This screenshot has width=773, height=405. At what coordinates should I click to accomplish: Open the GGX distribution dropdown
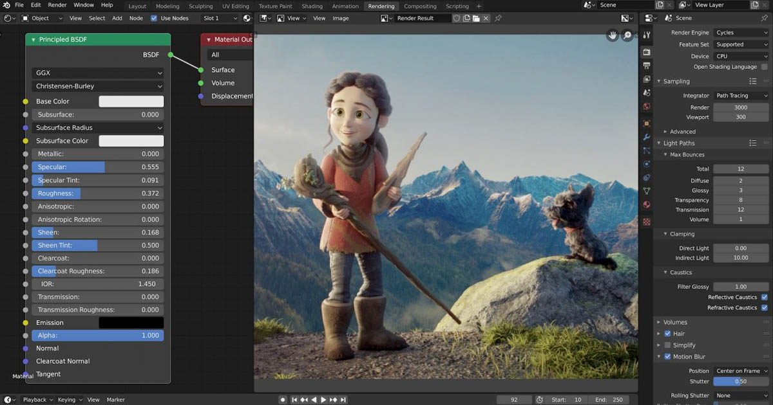[98, 73]
